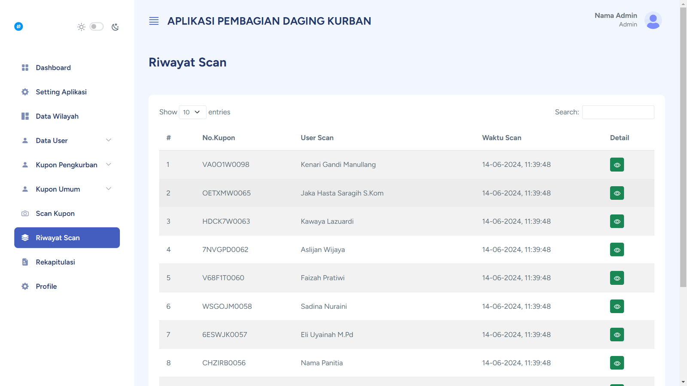Show detail for Faizah Pratiwi scan
This screenshot has height=386, width=687.
617,278
